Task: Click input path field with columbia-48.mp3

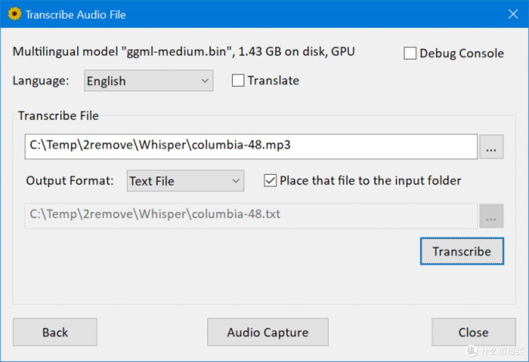Action: (251, 146)
